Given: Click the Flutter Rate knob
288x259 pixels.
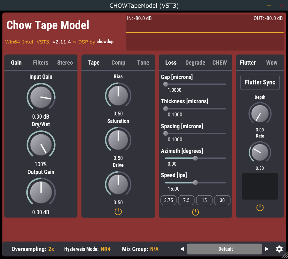Looking at the screenshot, I should tap(260, 153).
